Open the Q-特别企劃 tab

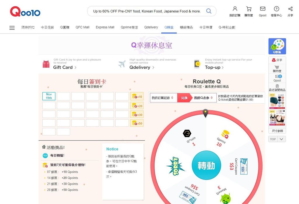point(227,27)
